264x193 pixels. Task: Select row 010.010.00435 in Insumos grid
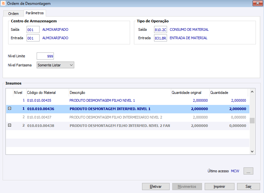[x=128, y=100]
